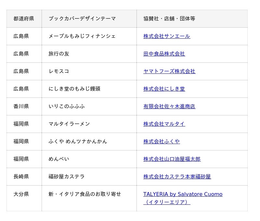Click the 香川県 prefecture cell
The height and width of the screenshot is (221, 260).
tap(24, 107)
